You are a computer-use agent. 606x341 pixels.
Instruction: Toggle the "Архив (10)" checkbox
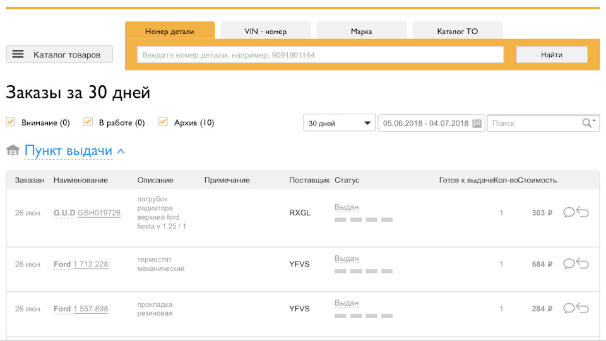click(163, 122)
